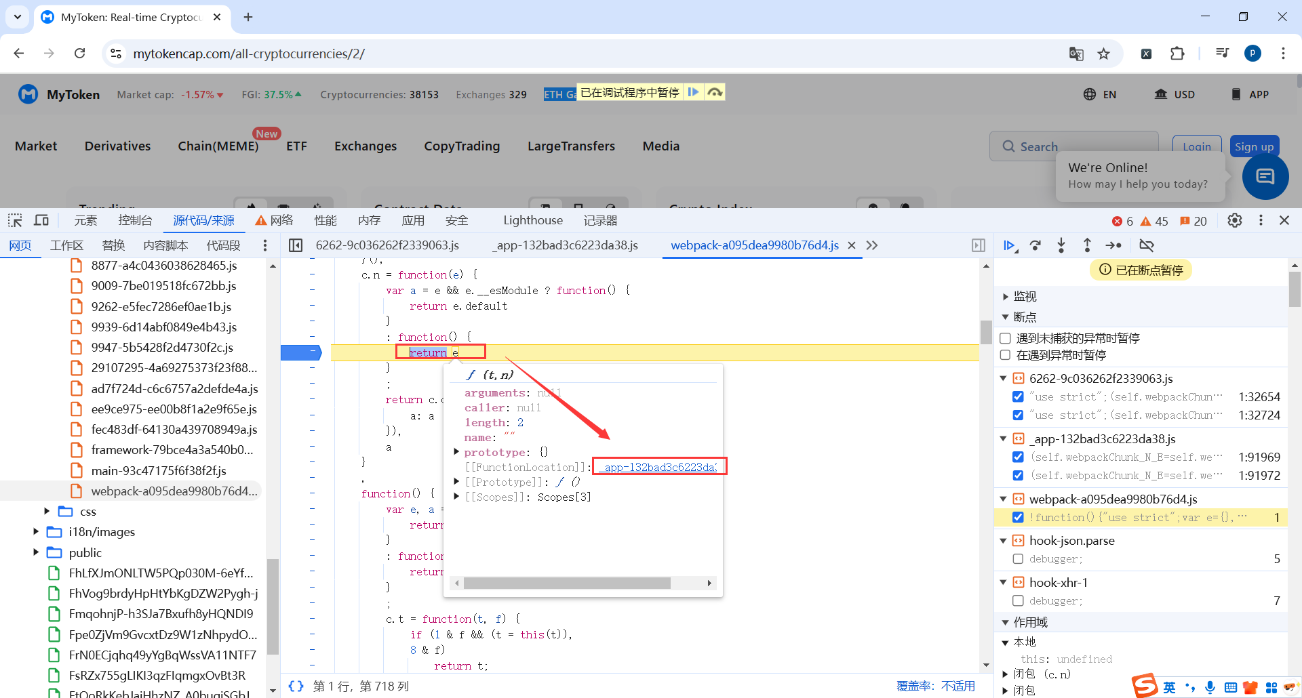Expand the prototype property in popup
This screenshot has height=698, width=1302.
456,452
